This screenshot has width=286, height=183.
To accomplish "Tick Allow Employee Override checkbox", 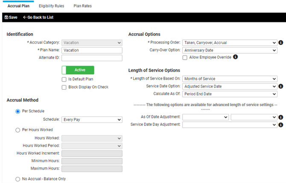I will pos(185,58).
